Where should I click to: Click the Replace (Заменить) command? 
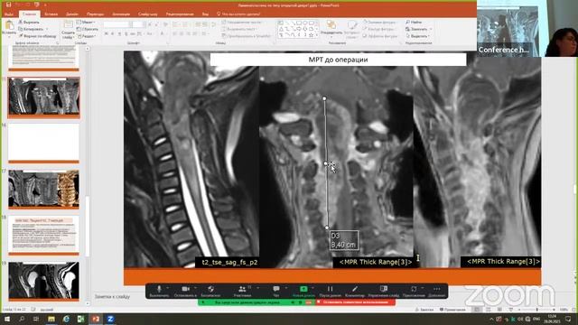click(417, 29)
